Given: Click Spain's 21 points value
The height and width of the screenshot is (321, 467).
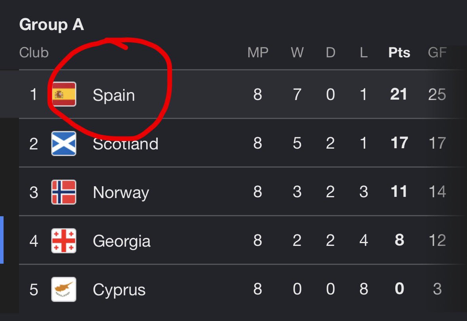Looking at the screenshot, I should (399, 94).
